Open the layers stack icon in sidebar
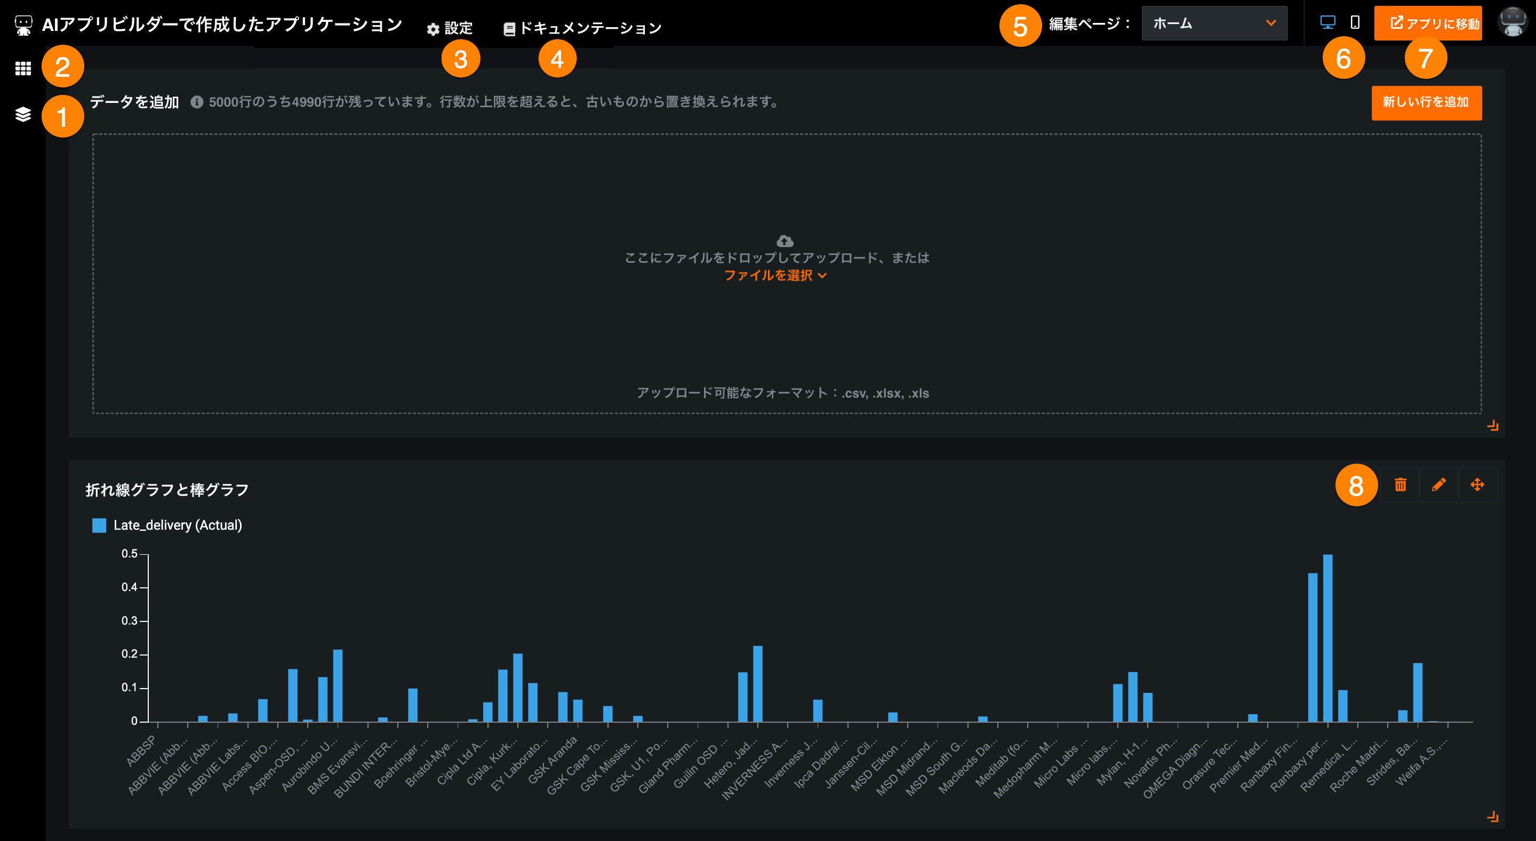 22,114
